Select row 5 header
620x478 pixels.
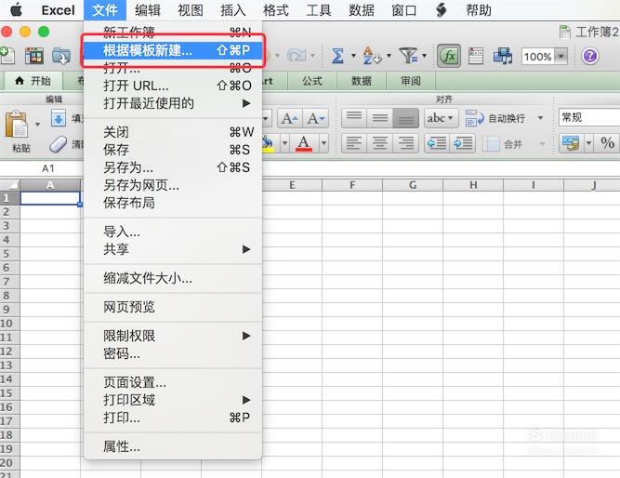9,253
